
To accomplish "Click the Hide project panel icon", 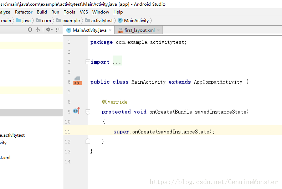I will point(58,30).
